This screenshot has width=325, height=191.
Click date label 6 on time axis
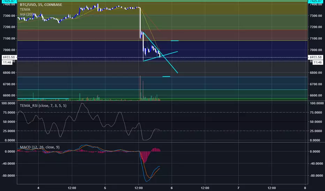(172, 188)
